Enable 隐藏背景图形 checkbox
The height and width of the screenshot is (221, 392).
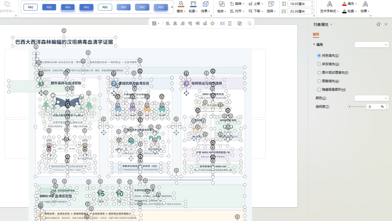[319, 90]
